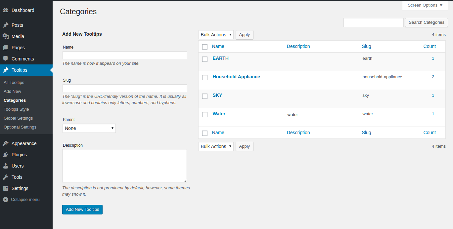Click the Add New Tooltips button

coord(82,210)
